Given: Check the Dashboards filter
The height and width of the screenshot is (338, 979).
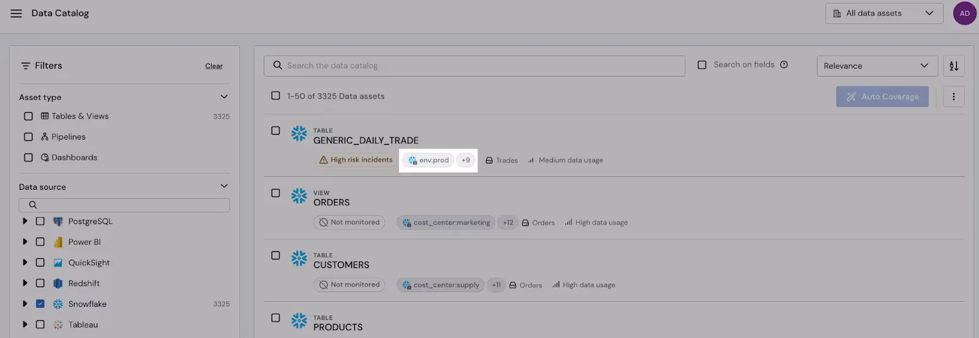Looking at the screenshot, I should point(28,157).
